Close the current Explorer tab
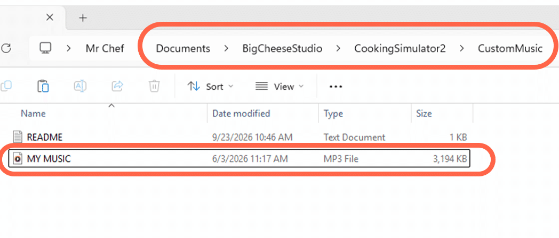Screen dimensions: 559x238 coord(50,17)
